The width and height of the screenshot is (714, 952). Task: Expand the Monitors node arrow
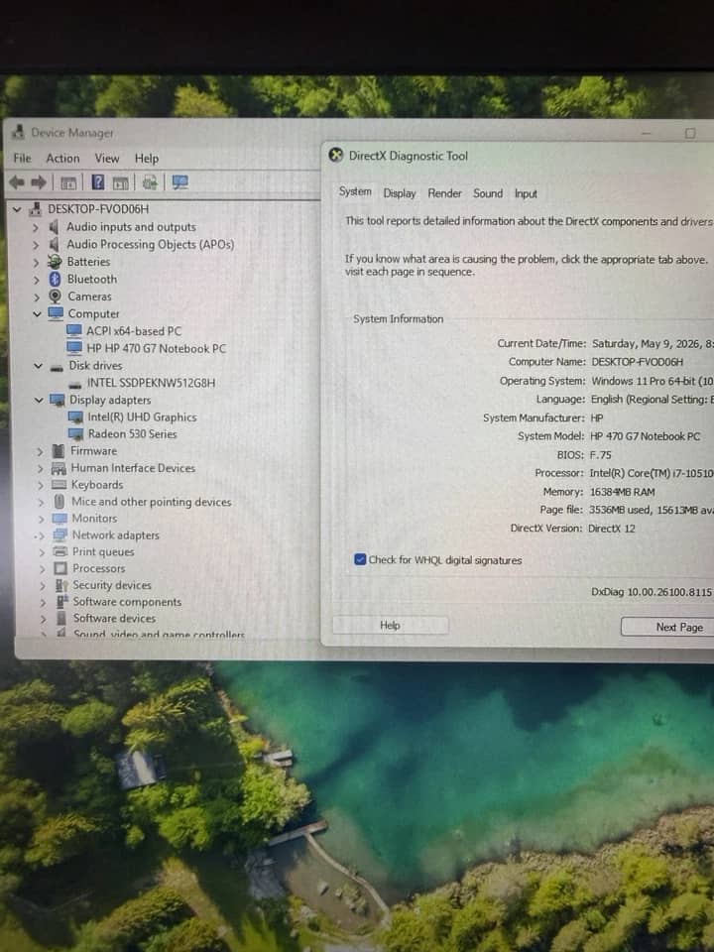coord(42,520)
